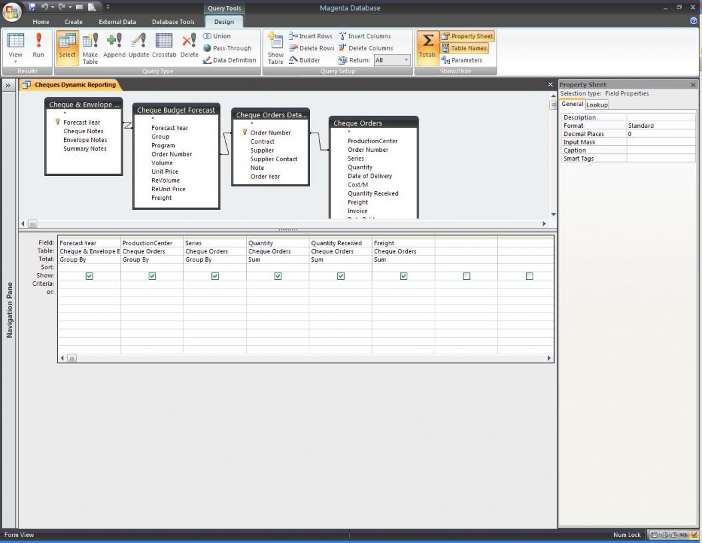Switch to Lookup tab in Property Sheet
702x543 pixels.
597,105
